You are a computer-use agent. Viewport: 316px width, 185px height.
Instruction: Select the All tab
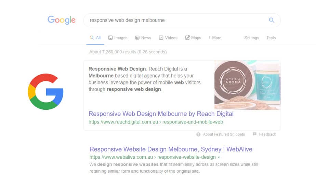pyautogui.click(x=95, y=38)
